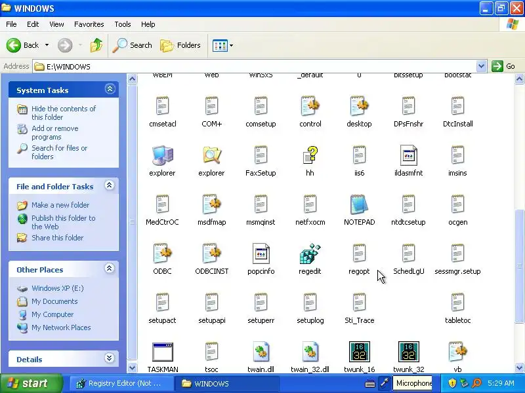This screenshot has width=525, height=393.
Task: Click the Go button
Action: [503, 66]
